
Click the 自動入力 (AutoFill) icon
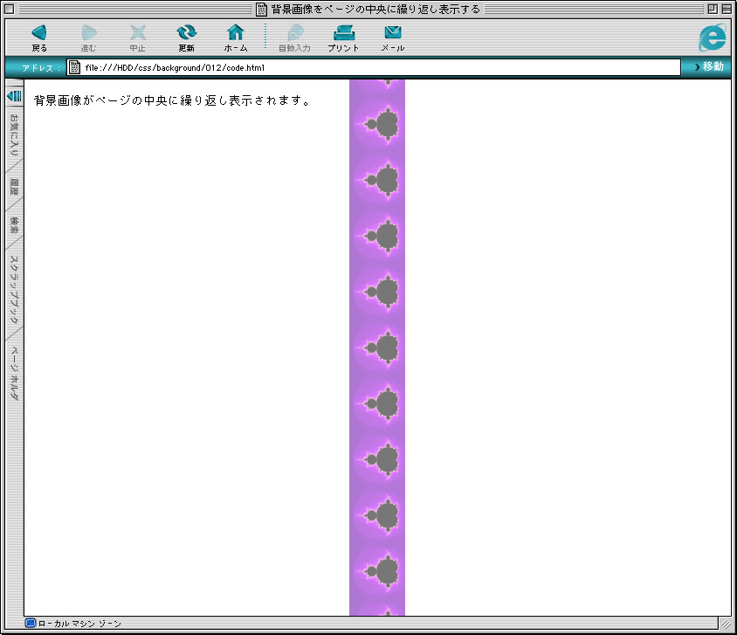pyautogui.click(x=294, y=33)
